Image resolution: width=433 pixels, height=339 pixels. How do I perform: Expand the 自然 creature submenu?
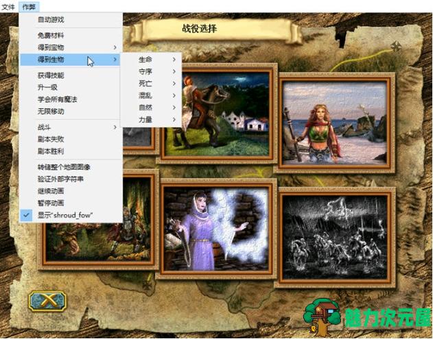coord(152,108)
